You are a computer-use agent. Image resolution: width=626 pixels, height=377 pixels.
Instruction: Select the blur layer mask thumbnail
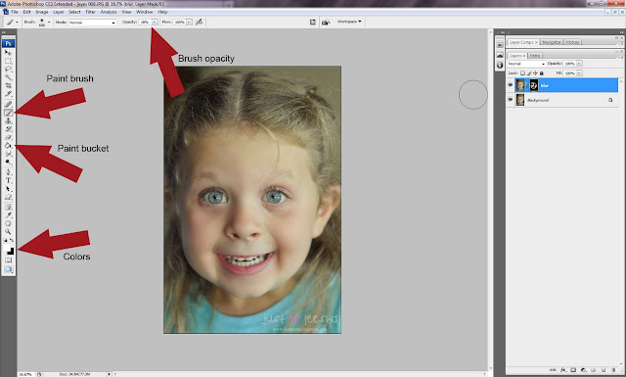pyautogui.click(x=534, y=85)
